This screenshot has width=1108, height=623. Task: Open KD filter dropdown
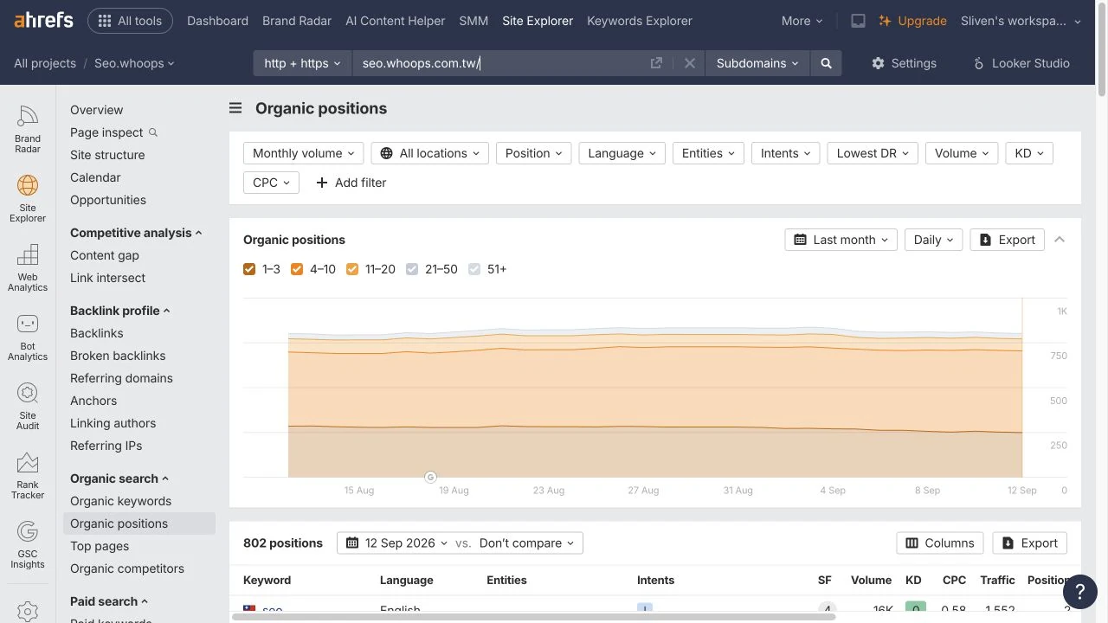(x=1029, y=153)
